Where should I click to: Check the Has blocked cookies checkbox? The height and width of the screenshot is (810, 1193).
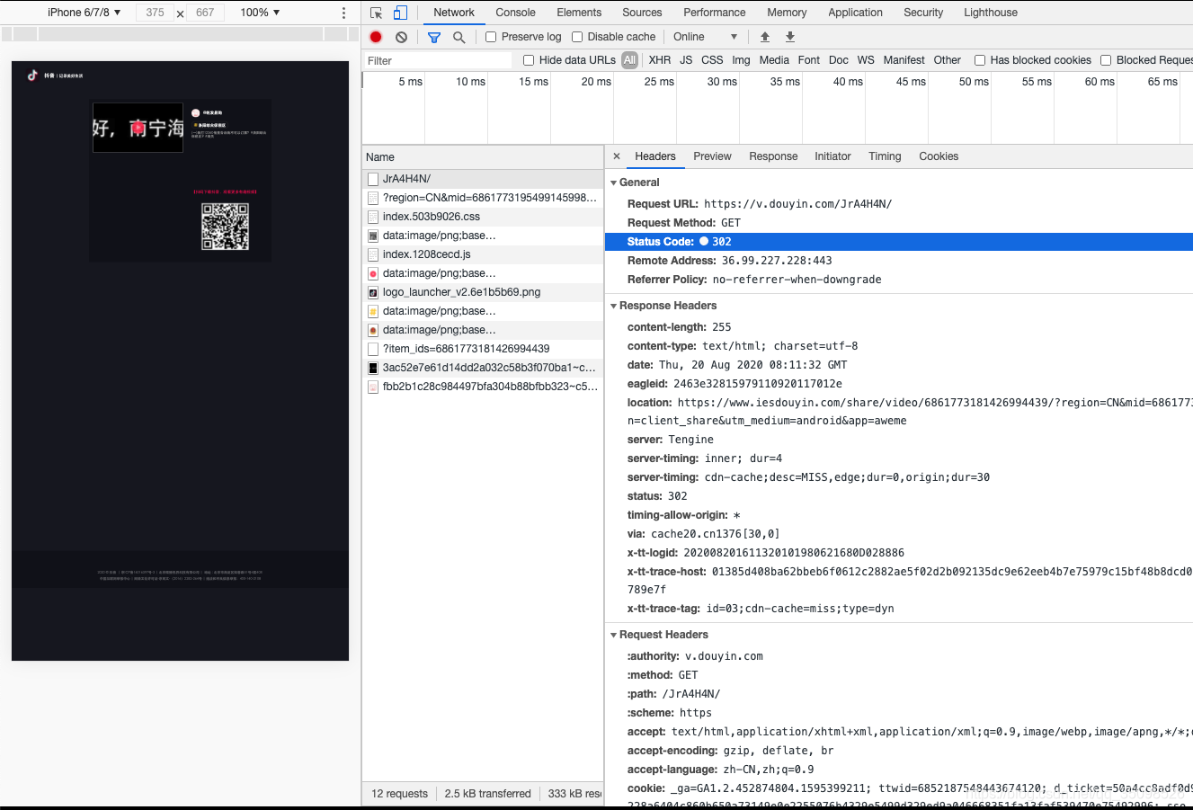(x=980, y=60)
